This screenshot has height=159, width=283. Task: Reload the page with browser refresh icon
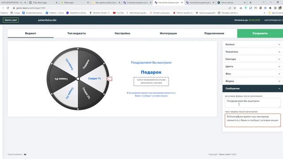tap(8, 8)
